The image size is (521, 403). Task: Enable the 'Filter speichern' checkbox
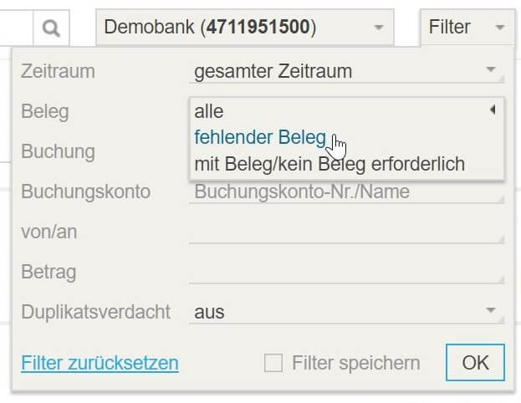pyautogui.click(x=273, y=363)
